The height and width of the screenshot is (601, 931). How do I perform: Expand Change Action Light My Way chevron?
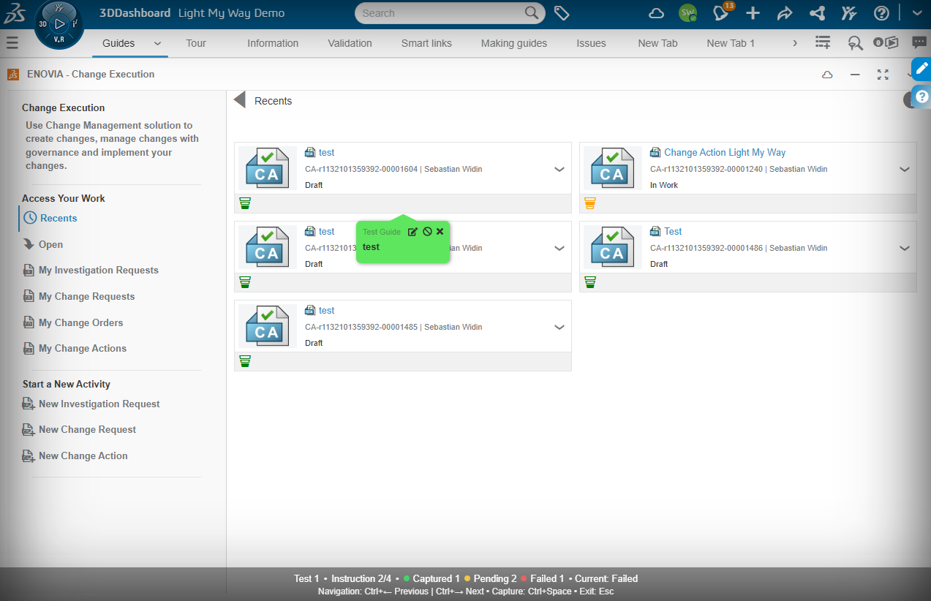pos(905,169)
